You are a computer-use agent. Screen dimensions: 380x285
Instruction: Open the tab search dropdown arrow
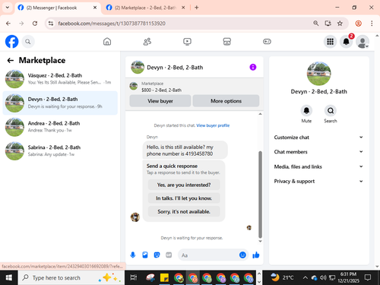click(x=8, y=8)
